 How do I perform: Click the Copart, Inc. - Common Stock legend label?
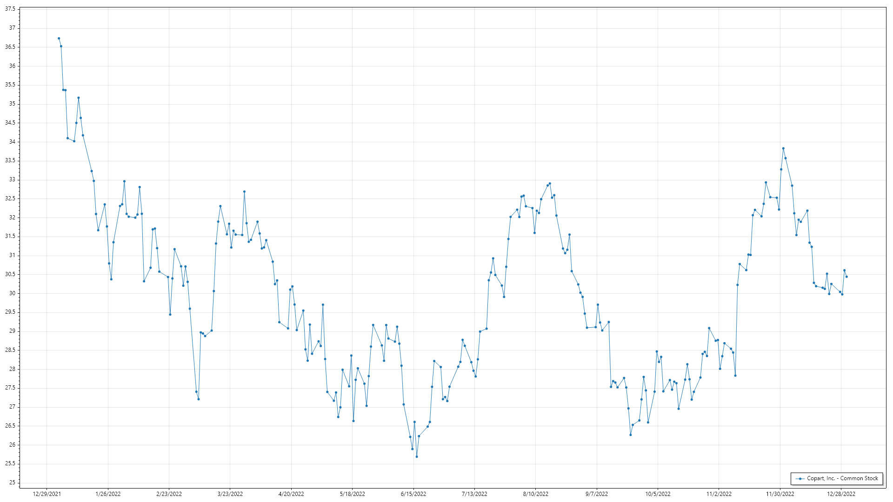(x=842, y=478)
